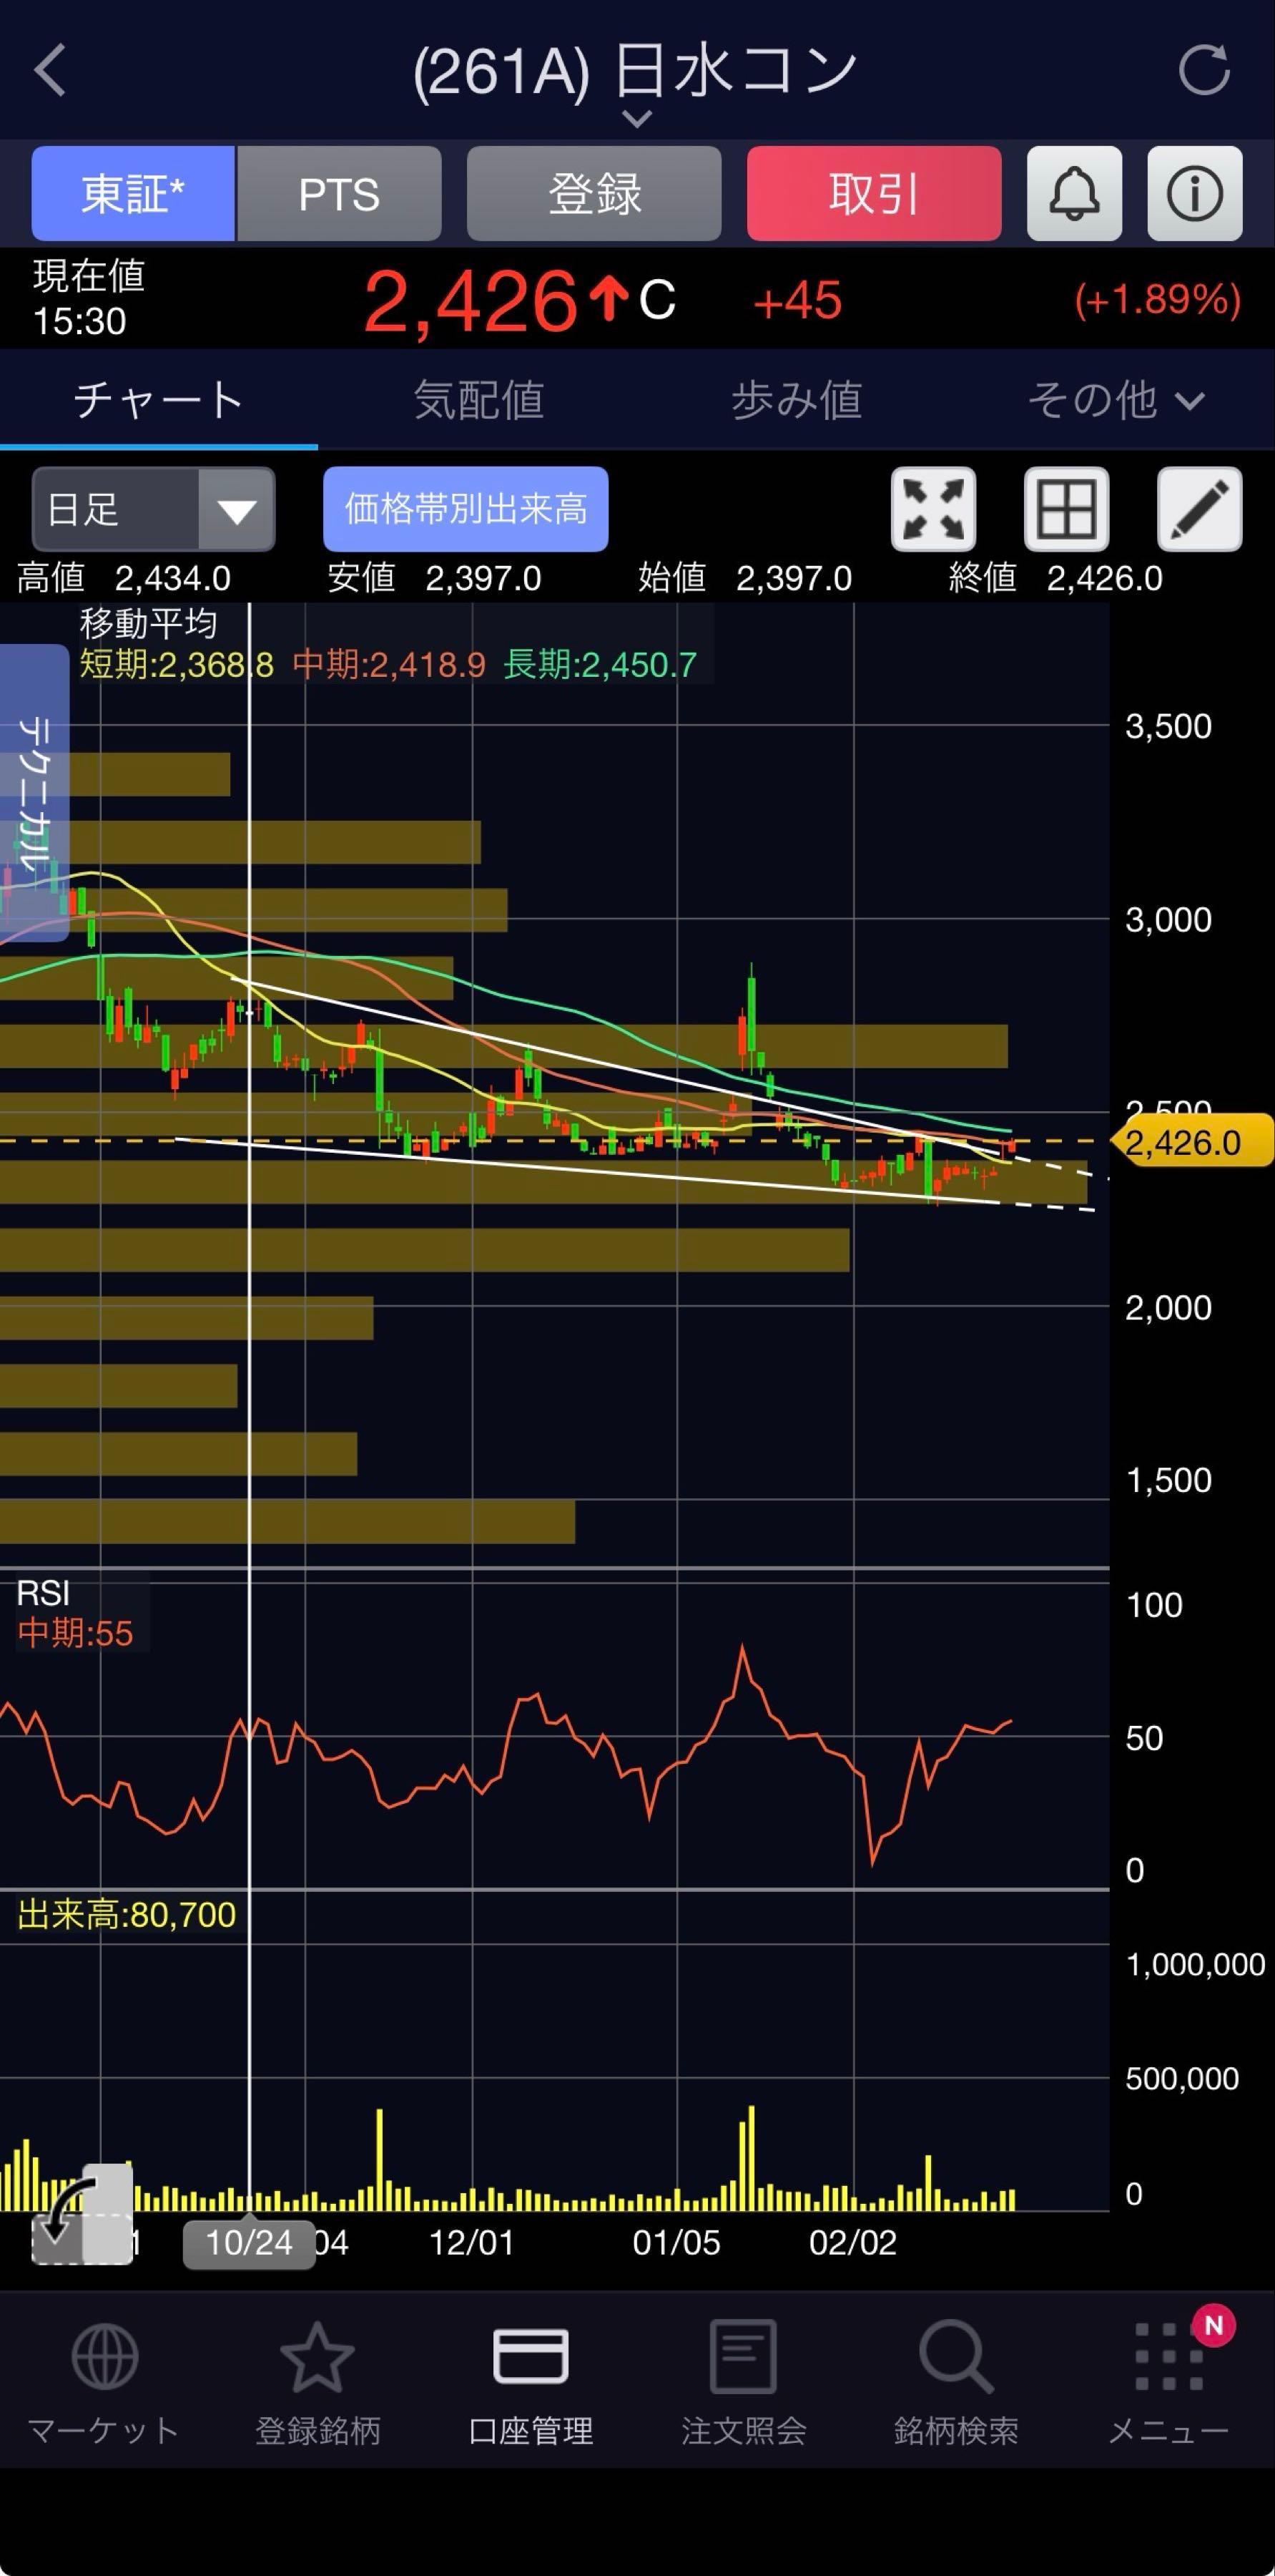Tap the back arrow icon
This screenshot has width=1275, height=2576.
pos(50,70)
